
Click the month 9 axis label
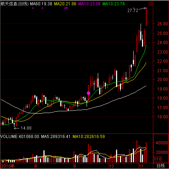[x=75, y=166]
